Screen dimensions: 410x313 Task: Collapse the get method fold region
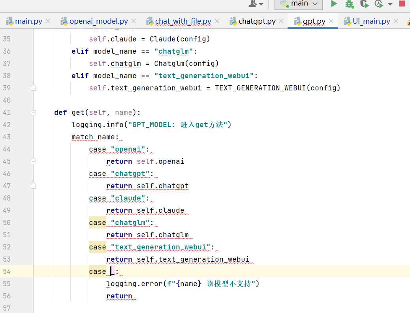click(x=34, y=112)
